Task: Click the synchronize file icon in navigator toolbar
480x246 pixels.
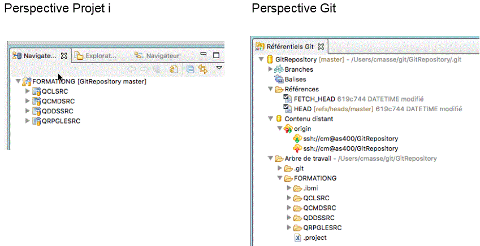Action: (x=174, y=69)
